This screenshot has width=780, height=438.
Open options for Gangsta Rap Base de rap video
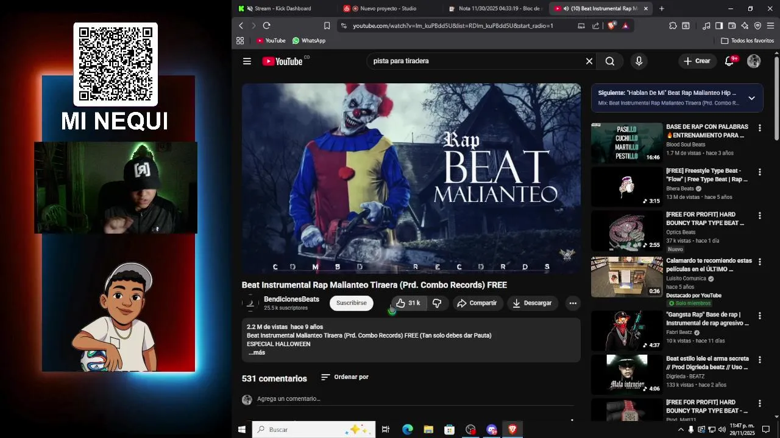coord(759,316)
